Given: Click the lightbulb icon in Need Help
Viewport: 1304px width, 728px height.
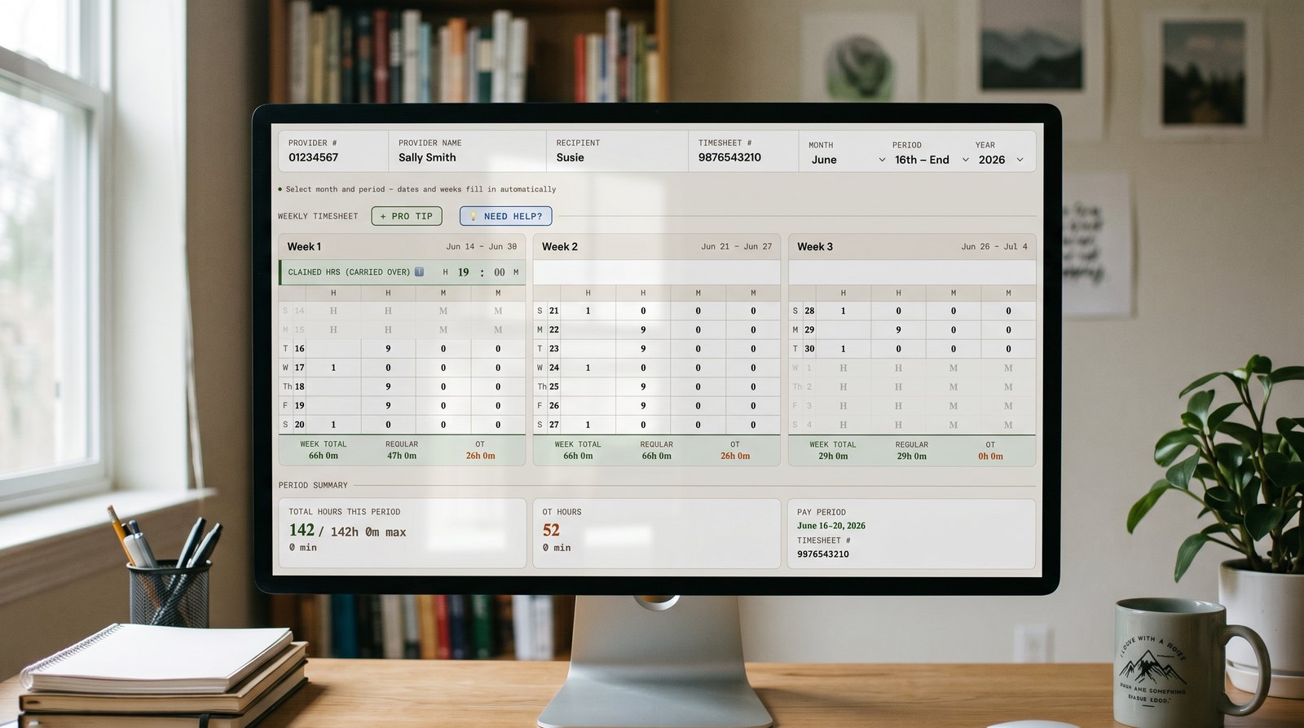Looking at the screenshot, I should click(474, 216).
